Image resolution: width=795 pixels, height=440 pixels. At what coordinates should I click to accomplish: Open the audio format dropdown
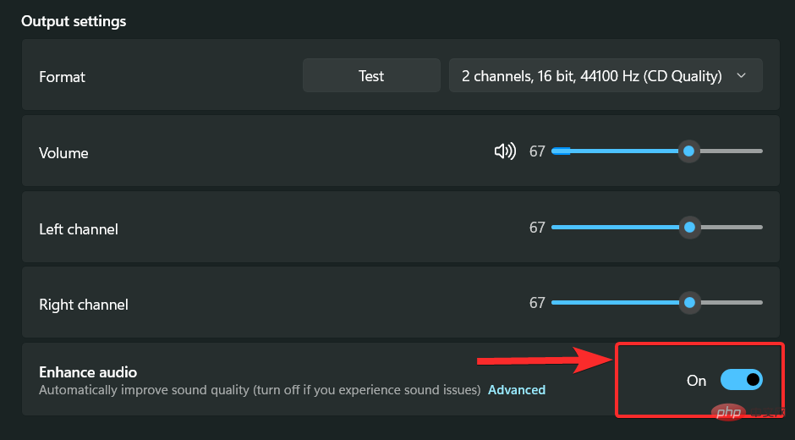(x=605, y=76)
